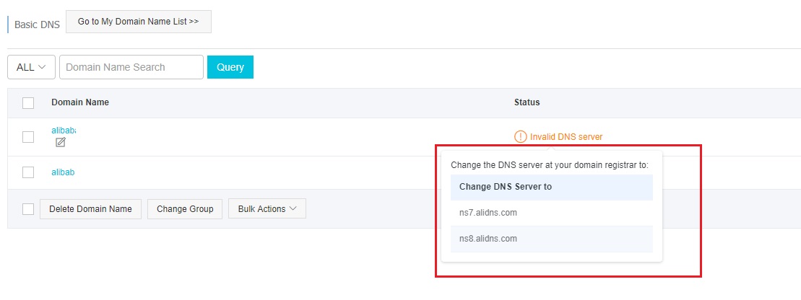
Task: Click the Delete Domain Name button
Action: click(x=90, y=209)
